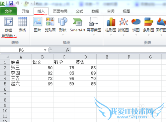Click cell containing 姓名
Image resolution: width=166 pixels, height=122 pixels.
pos(21,62)
